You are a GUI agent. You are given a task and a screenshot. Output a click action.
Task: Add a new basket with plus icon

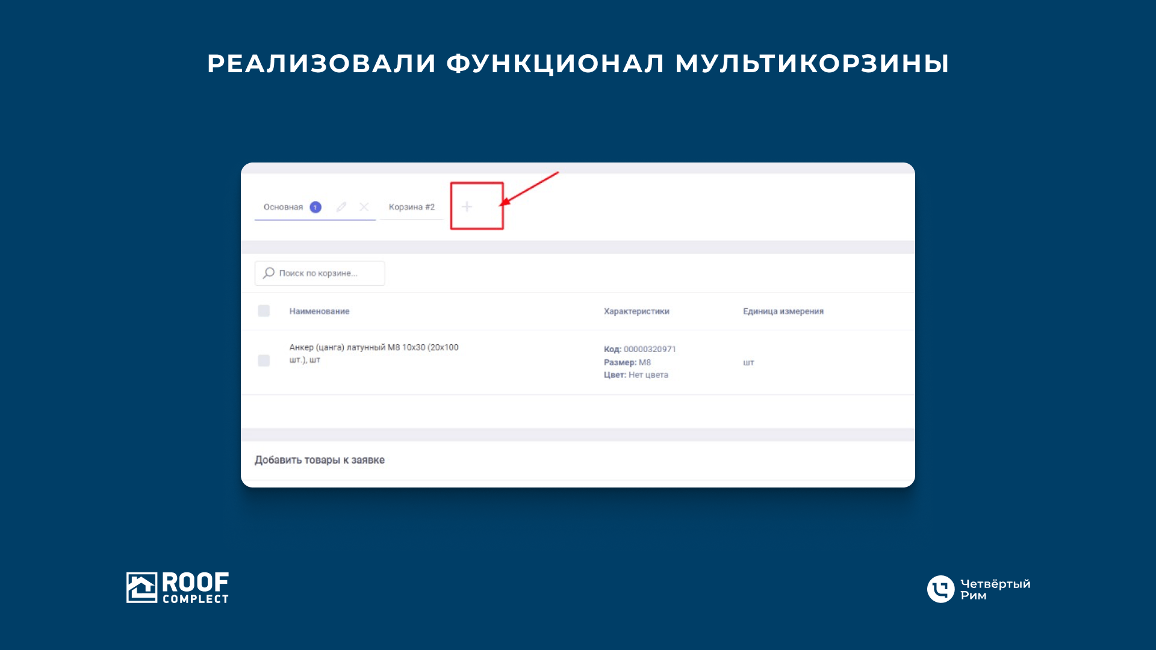click(467, 207)
